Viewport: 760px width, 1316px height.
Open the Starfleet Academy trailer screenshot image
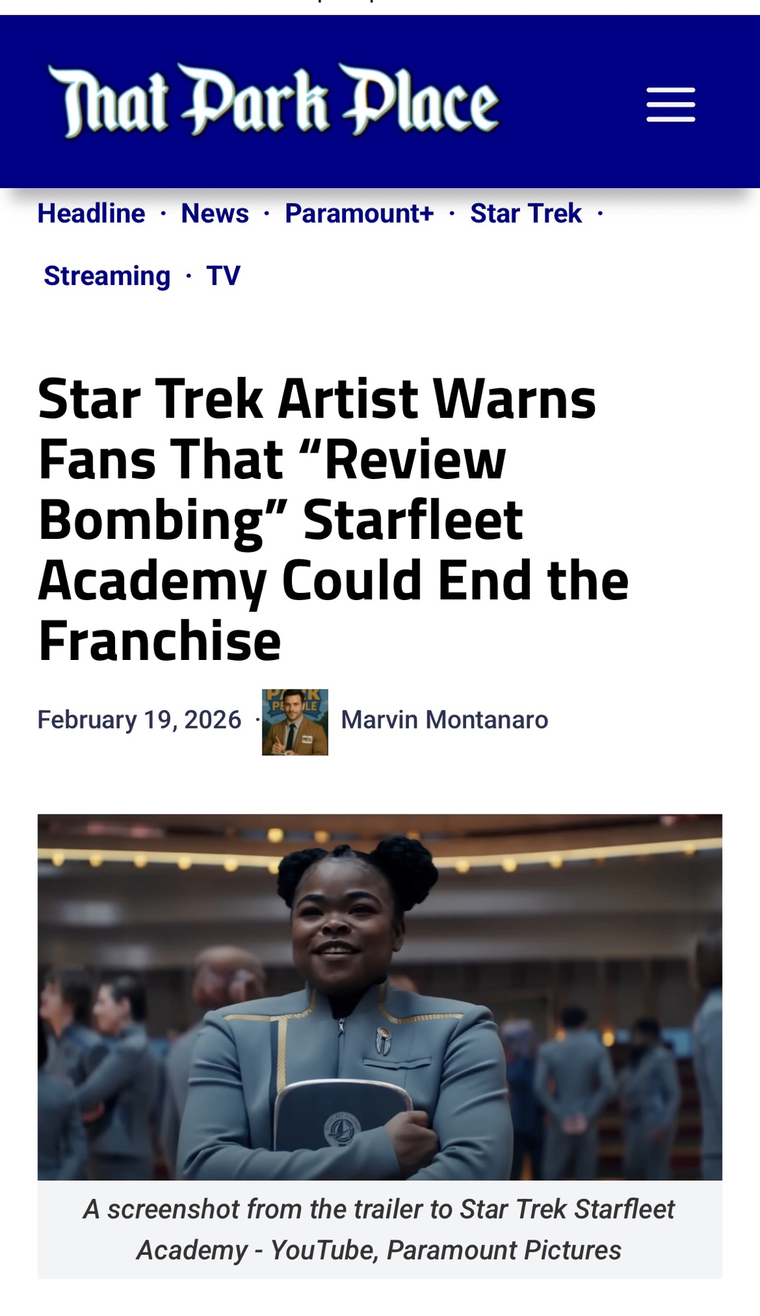click(380, 997)
